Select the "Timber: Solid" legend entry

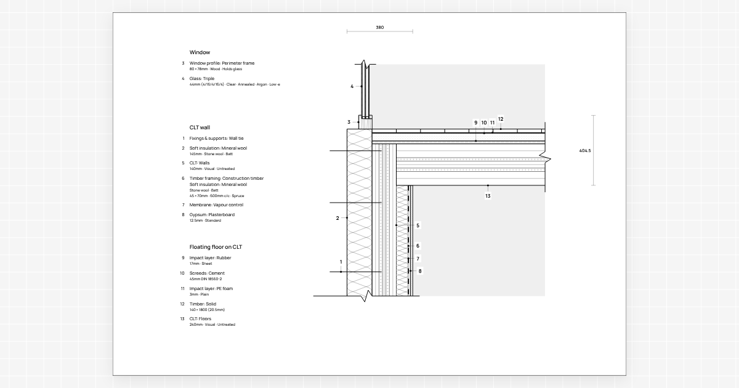point(203,304)
